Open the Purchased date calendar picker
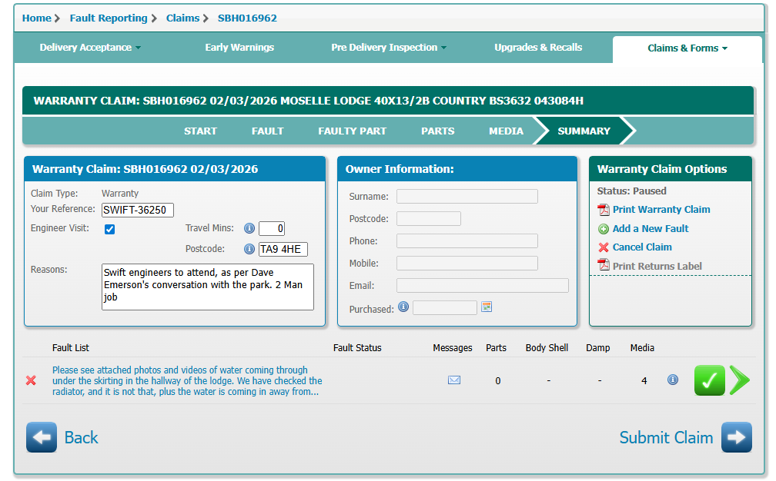Image resolution: width=776 pixels, height=481 pixels. (x=487, y=307)
